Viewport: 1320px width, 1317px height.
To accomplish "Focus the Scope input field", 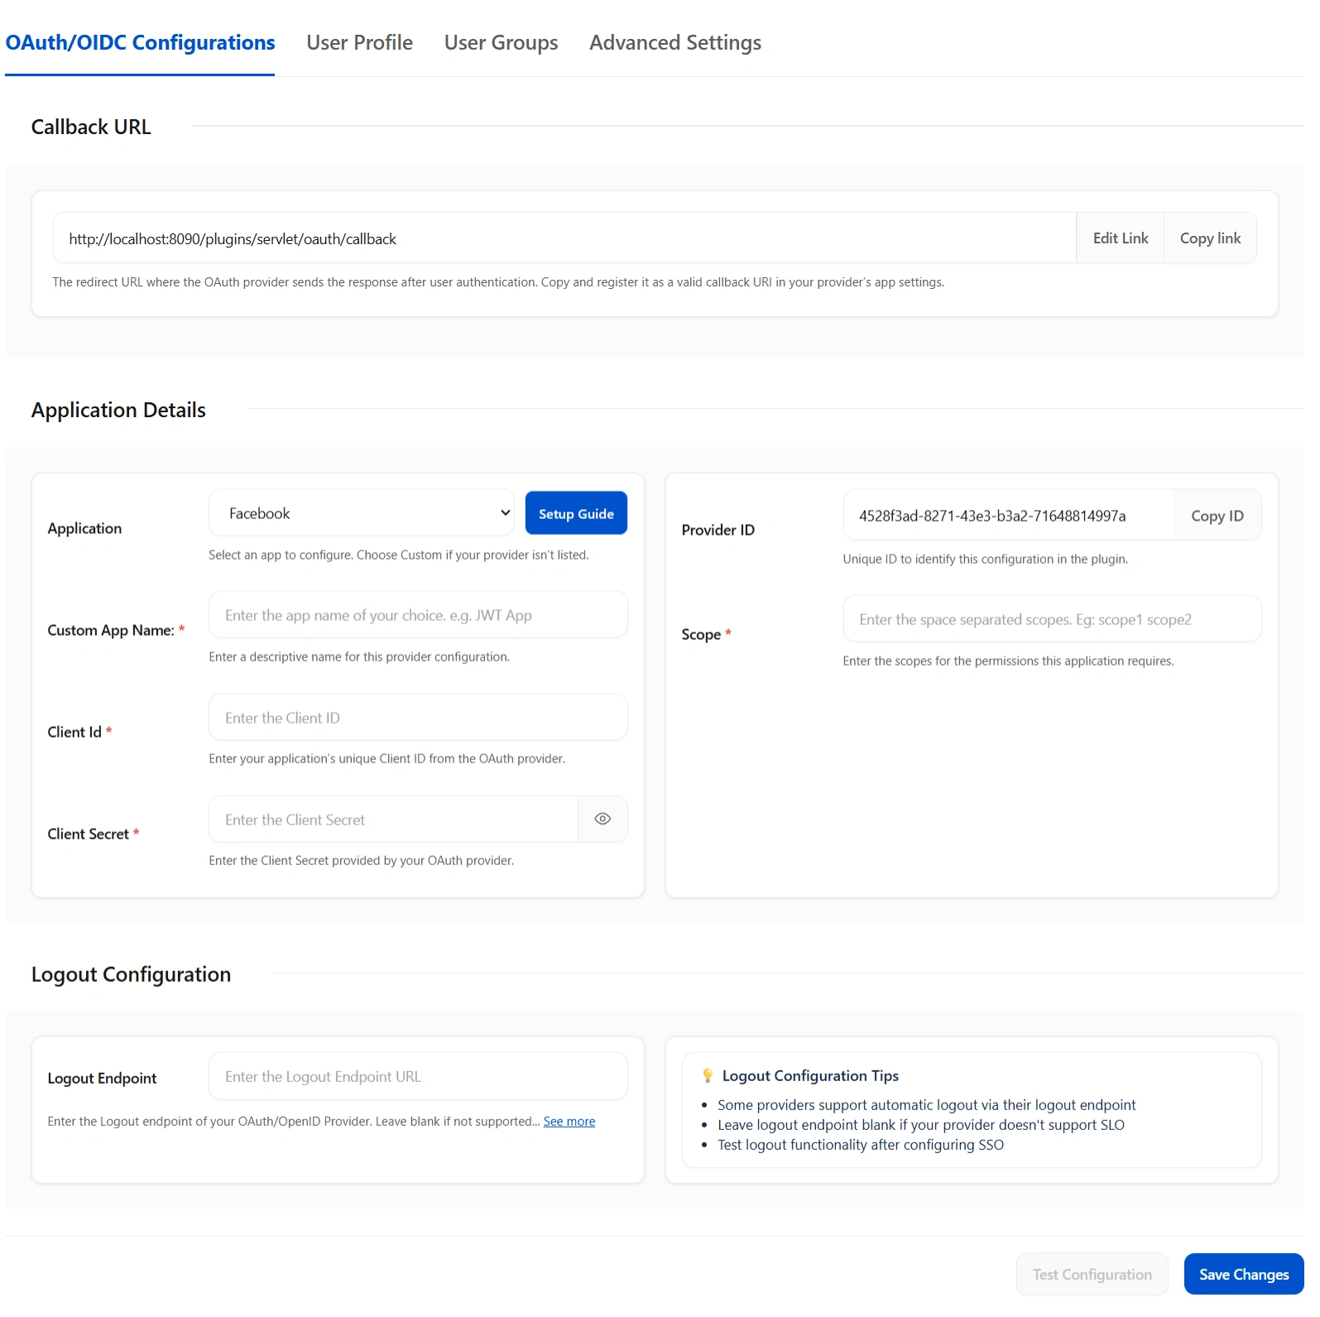I will [x=1052, y=618].
